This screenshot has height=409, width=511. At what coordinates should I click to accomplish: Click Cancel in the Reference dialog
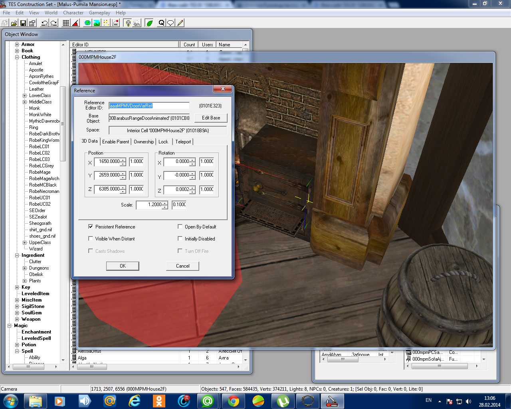[x=183, y=266]
